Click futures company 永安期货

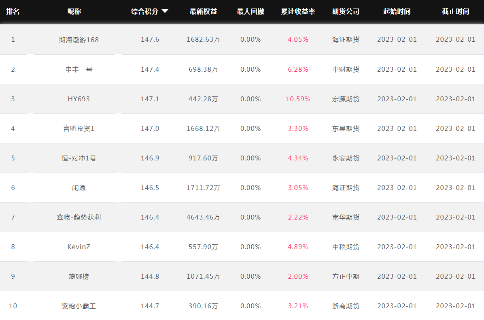pyautogui.click(x=346, y=158)
